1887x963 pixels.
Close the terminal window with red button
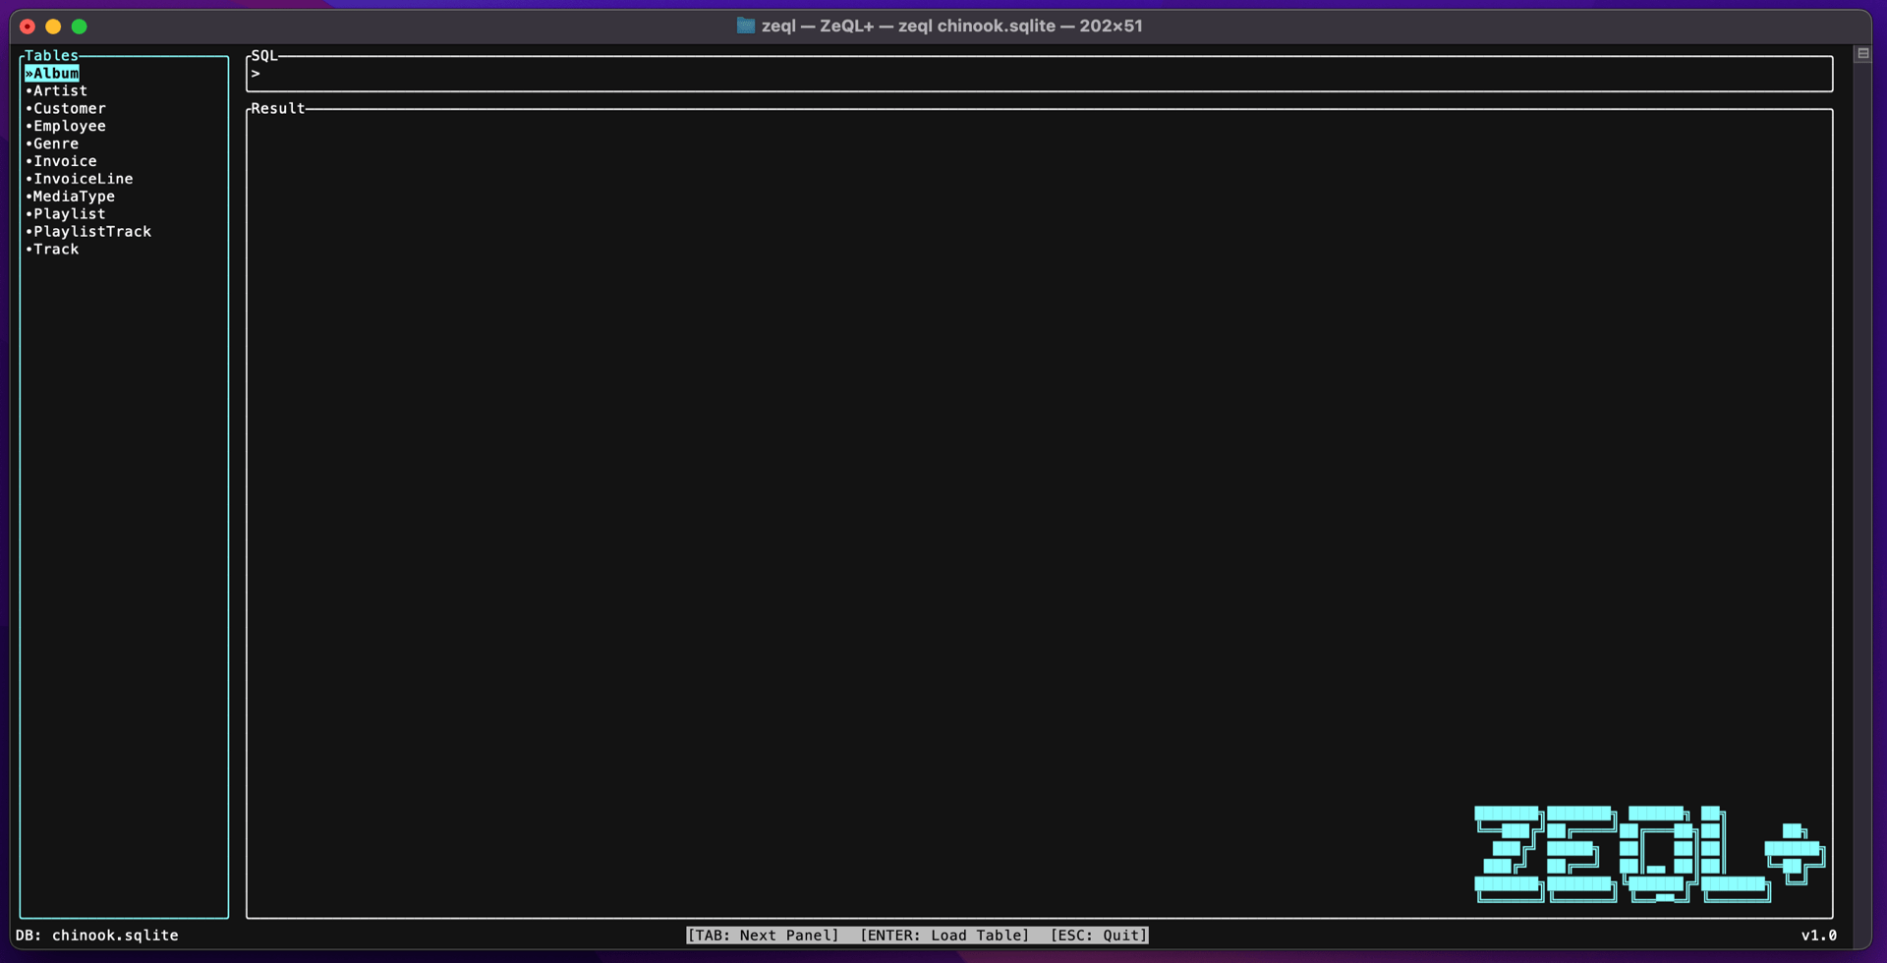click(x=28, y=27)
